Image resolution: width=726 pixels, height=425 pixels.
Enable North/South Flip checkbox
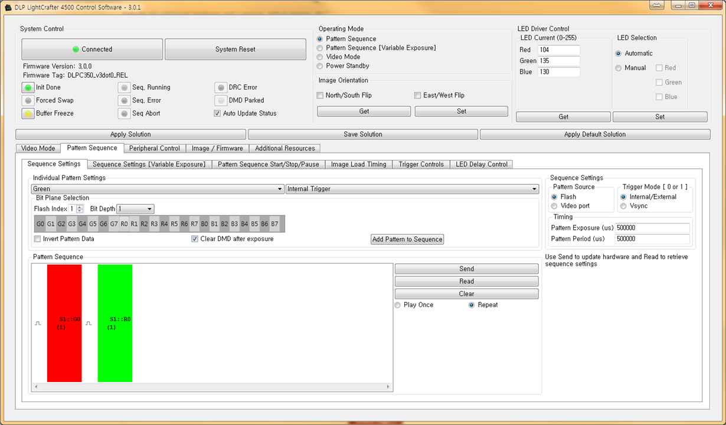320,95
